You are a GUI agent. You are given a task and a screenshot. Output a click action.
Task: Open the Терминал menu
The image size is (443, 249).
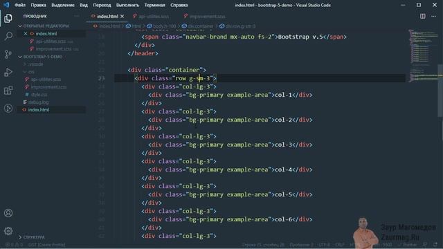pyautogui.click(x=155, y=5)
